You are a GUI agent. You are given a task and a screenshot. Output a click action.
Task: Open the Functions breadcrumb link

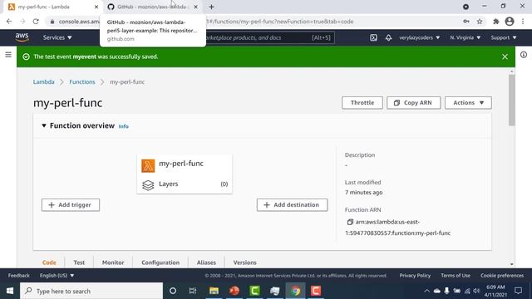(82, 82)
